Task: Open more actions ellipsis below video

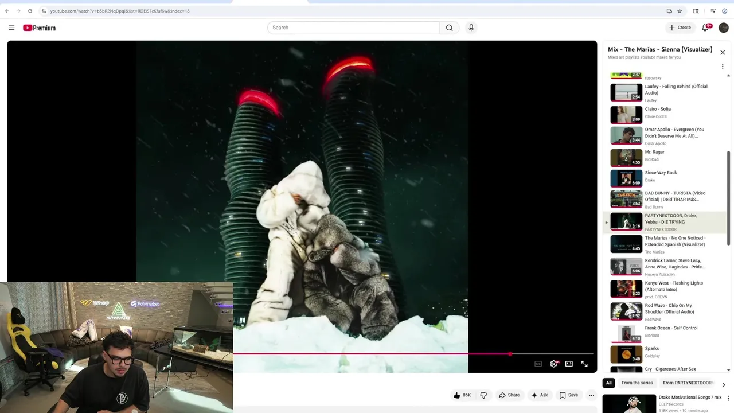Action: pyautogui.click(x=591, y=395)
